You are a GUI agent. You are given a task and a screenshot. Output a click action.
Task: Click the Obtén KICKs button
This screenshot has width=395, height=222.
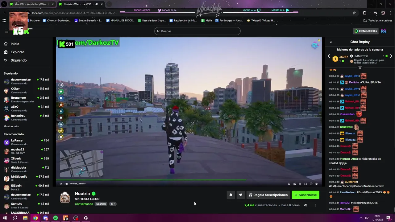(366, 31)
